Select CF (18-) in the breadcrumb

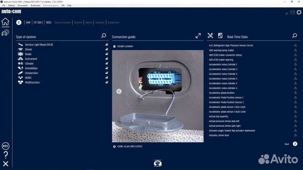click(x=38, y=22)
